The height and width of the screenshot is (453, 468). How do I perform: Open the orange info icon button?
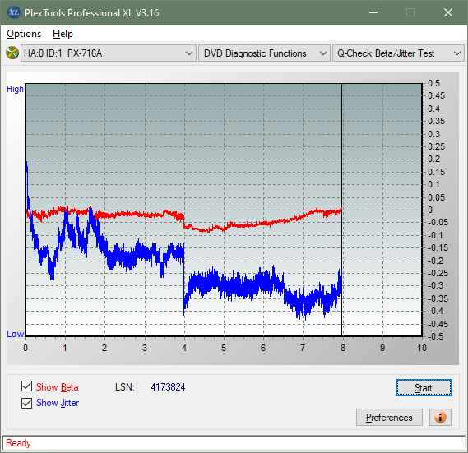(440, 417)
